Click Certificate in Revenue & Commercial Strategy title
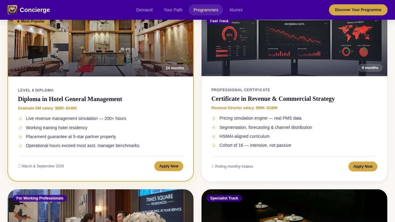395x222 pixels. coord(273,99)
